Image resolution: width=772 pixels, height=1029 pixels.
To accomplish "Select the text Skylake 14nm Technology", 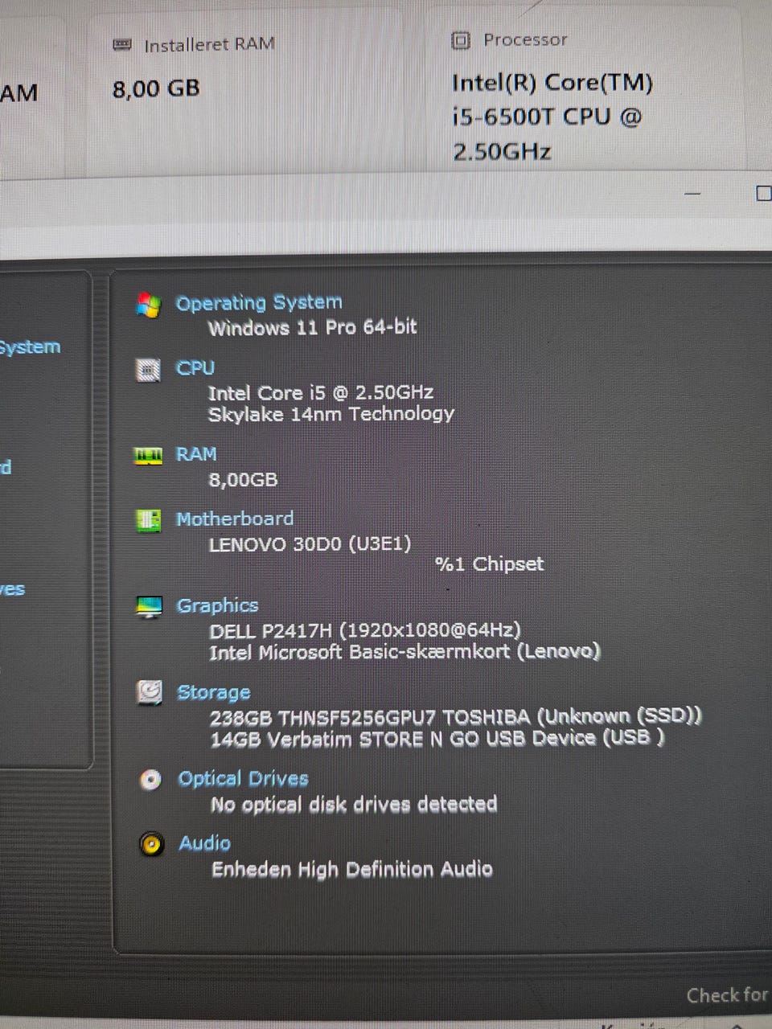I will coord(331,414).
